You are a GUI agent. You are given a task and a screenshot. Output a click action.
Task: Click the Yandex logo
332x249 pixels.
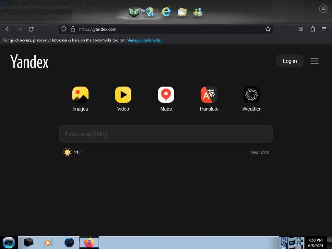[x=30, y=61]
